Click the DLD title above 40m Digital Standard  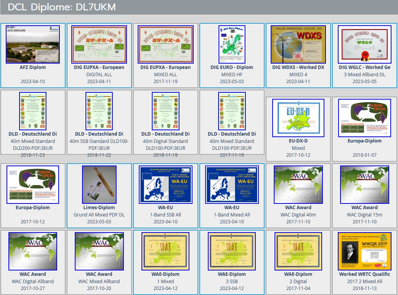(x=166, y=134)
